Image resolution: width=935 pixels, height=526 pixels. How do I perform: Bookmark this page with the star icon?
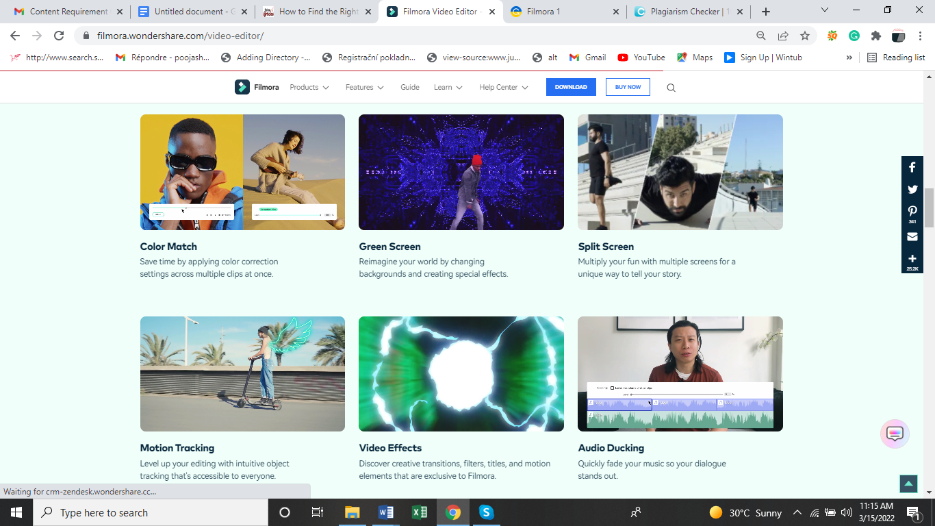coord(805,36)
